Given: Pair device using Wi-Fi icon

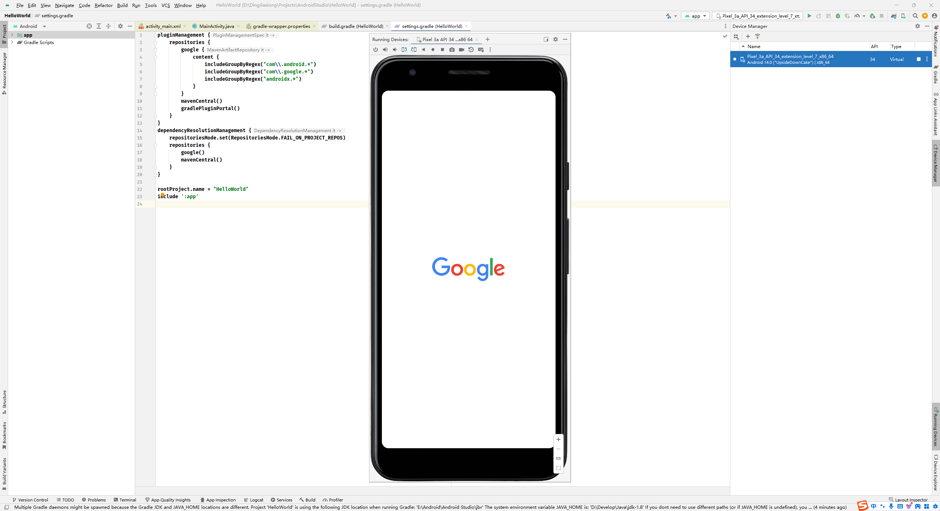Looking at the screenshot, I should pos(758,36).
